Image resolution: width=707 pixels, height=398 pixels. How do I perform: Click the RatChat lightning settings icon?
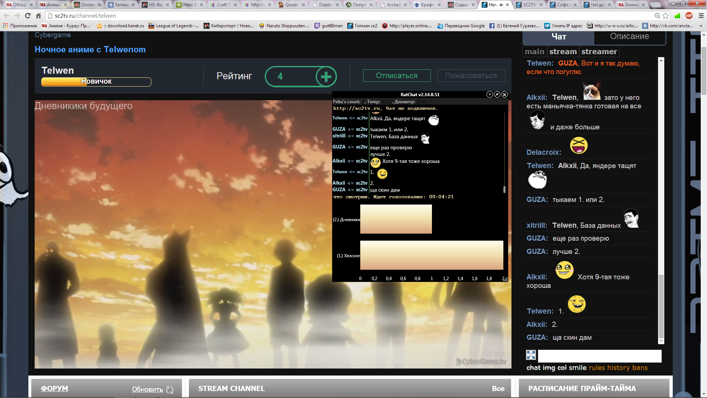(x=497, y=94)
